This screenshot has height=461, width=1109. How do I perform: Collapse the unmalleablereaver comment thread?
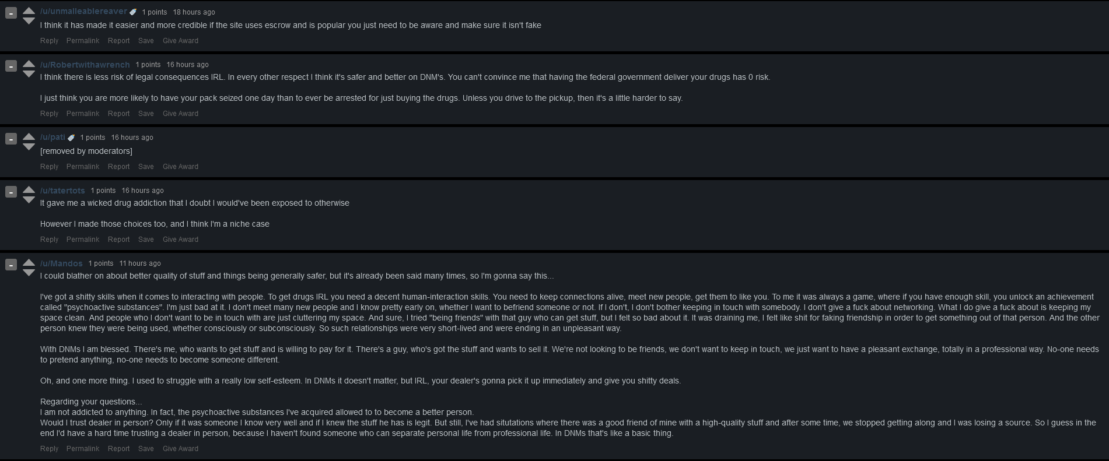point(11,13)
